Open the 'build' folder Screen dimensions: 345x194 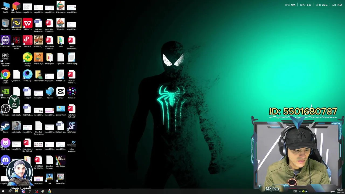(x=61, y=42)
